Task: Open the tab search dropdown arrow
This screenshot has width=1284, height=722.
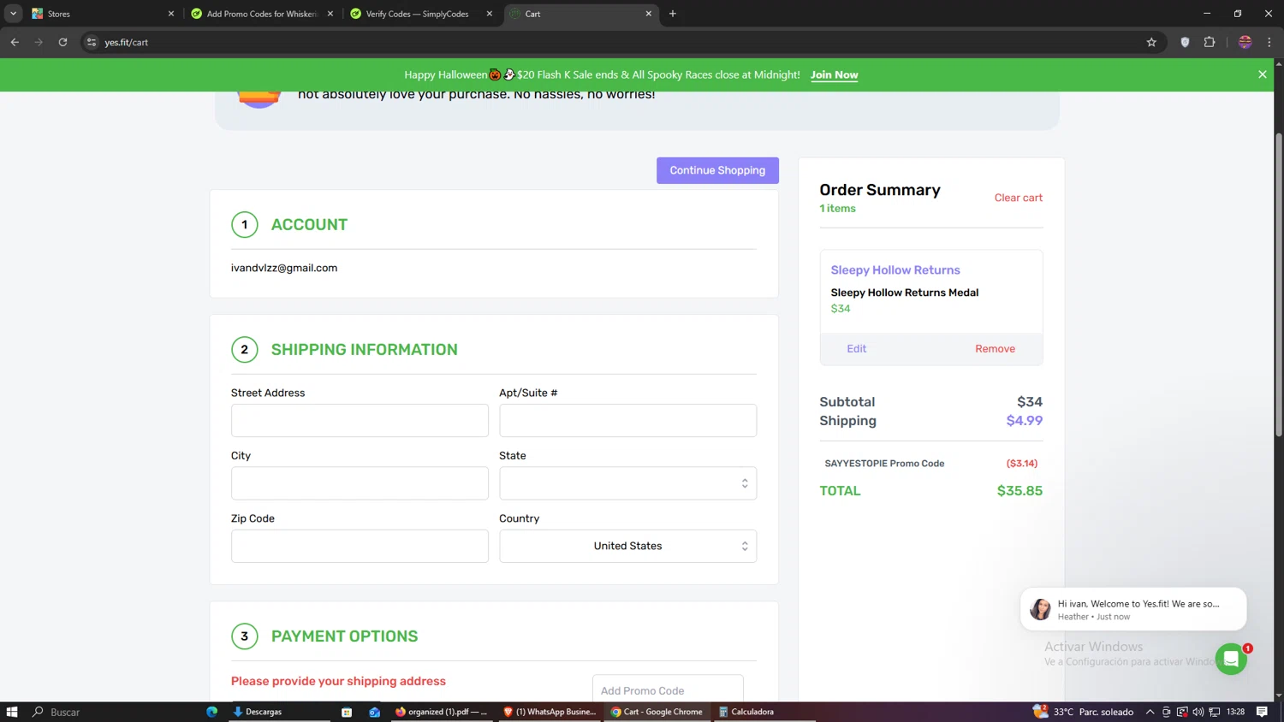Action: tap(13, 14)
